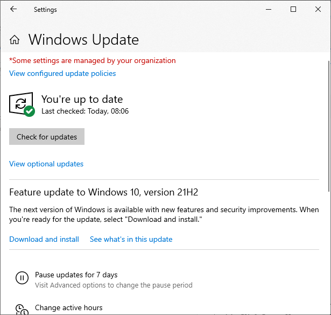Click the clock icon for active hours
This screenshot has width=331, height=315.
[22, 309]
